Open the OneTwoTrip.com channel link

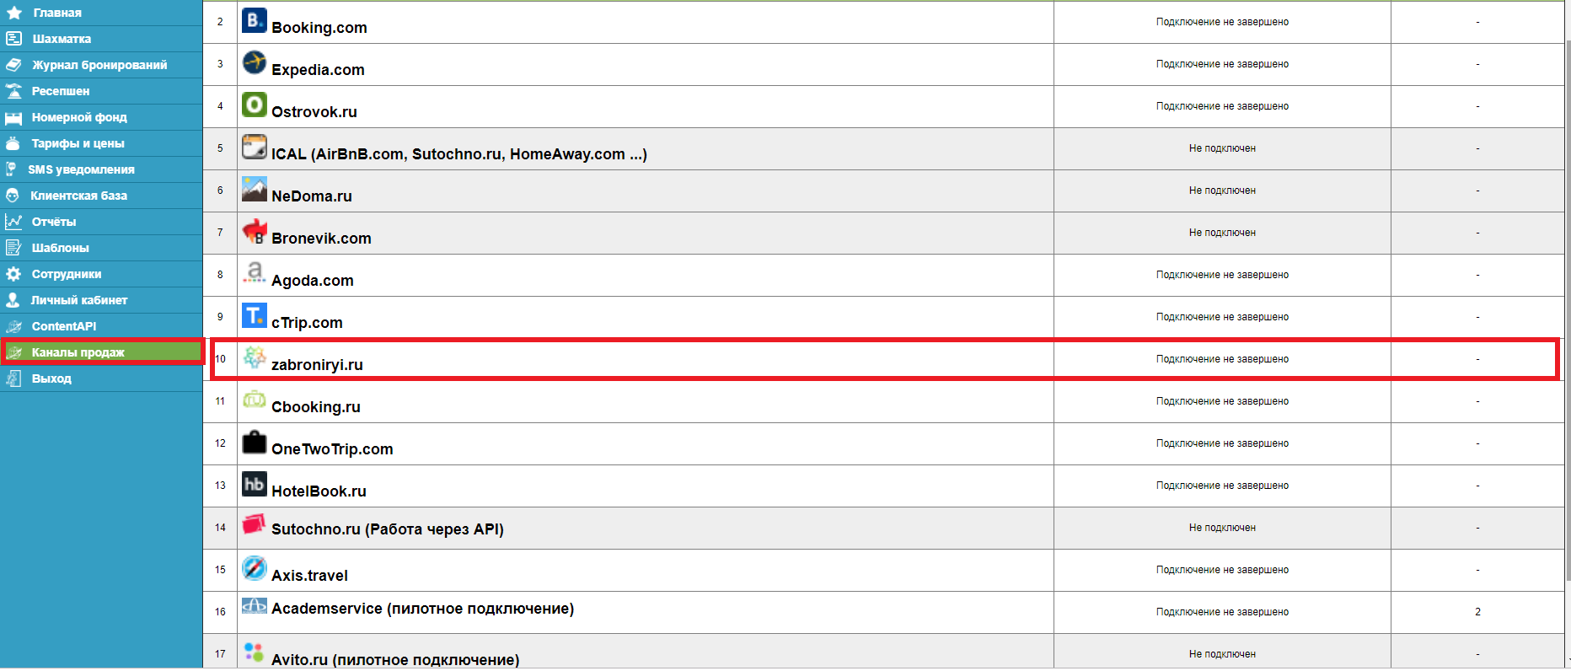point(332,449)
